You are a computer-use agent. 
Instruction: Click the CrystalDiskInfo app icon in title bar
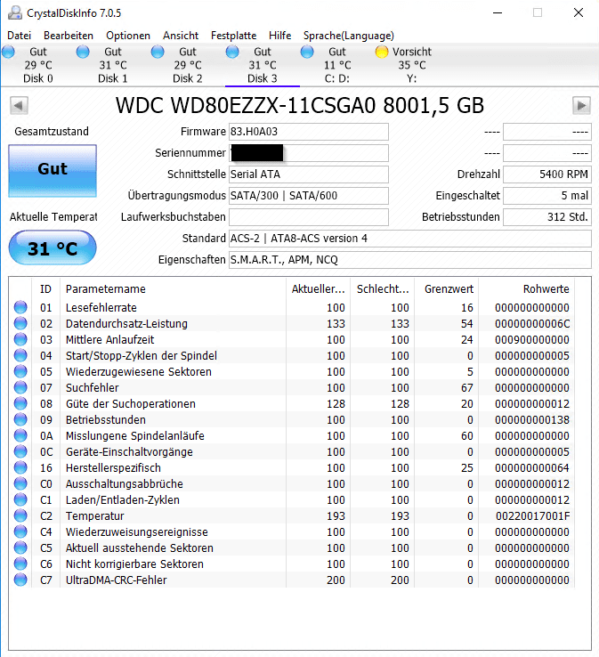click(x=15, y=12)
